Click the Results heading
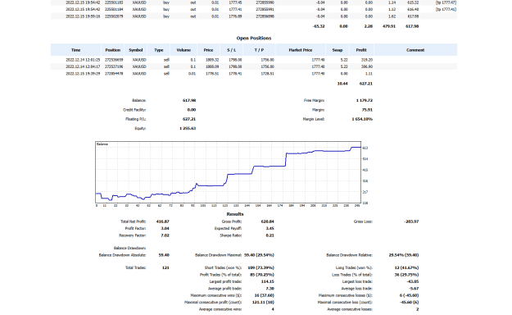Viewport: 512px width, 315px height. coord(235,214)
